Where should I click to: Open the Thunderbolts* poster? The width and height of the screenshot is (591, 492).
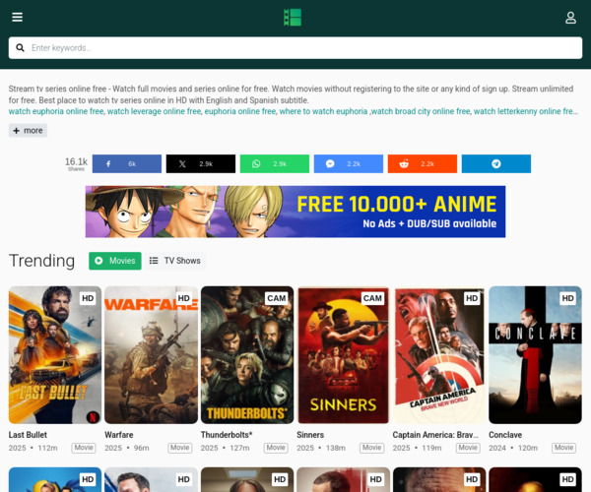click(247, 355)
